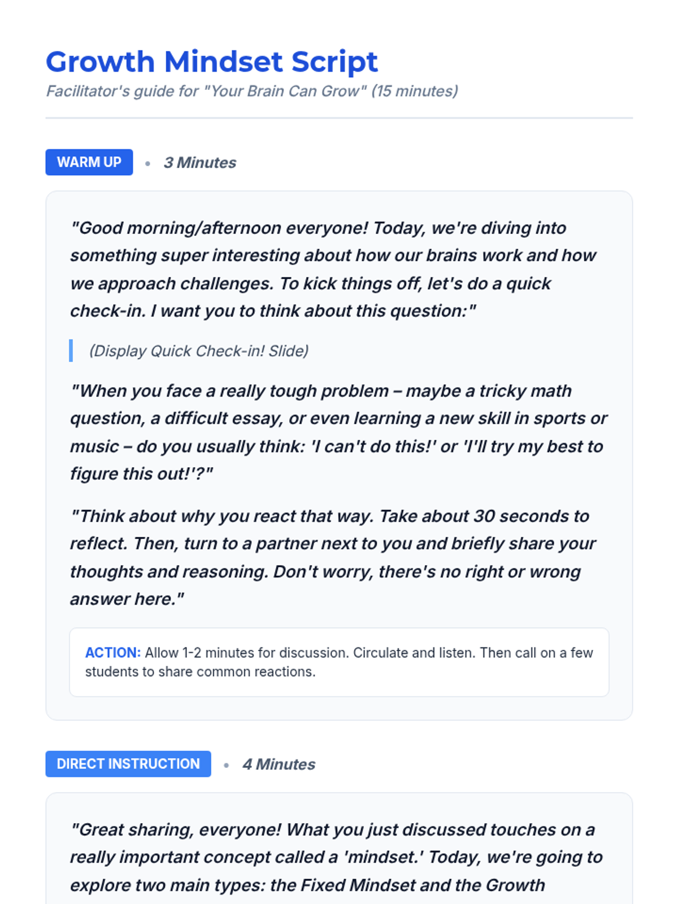Click the blue bar beside the slide note
678x904 pixels.
click(x=71, y=351)
